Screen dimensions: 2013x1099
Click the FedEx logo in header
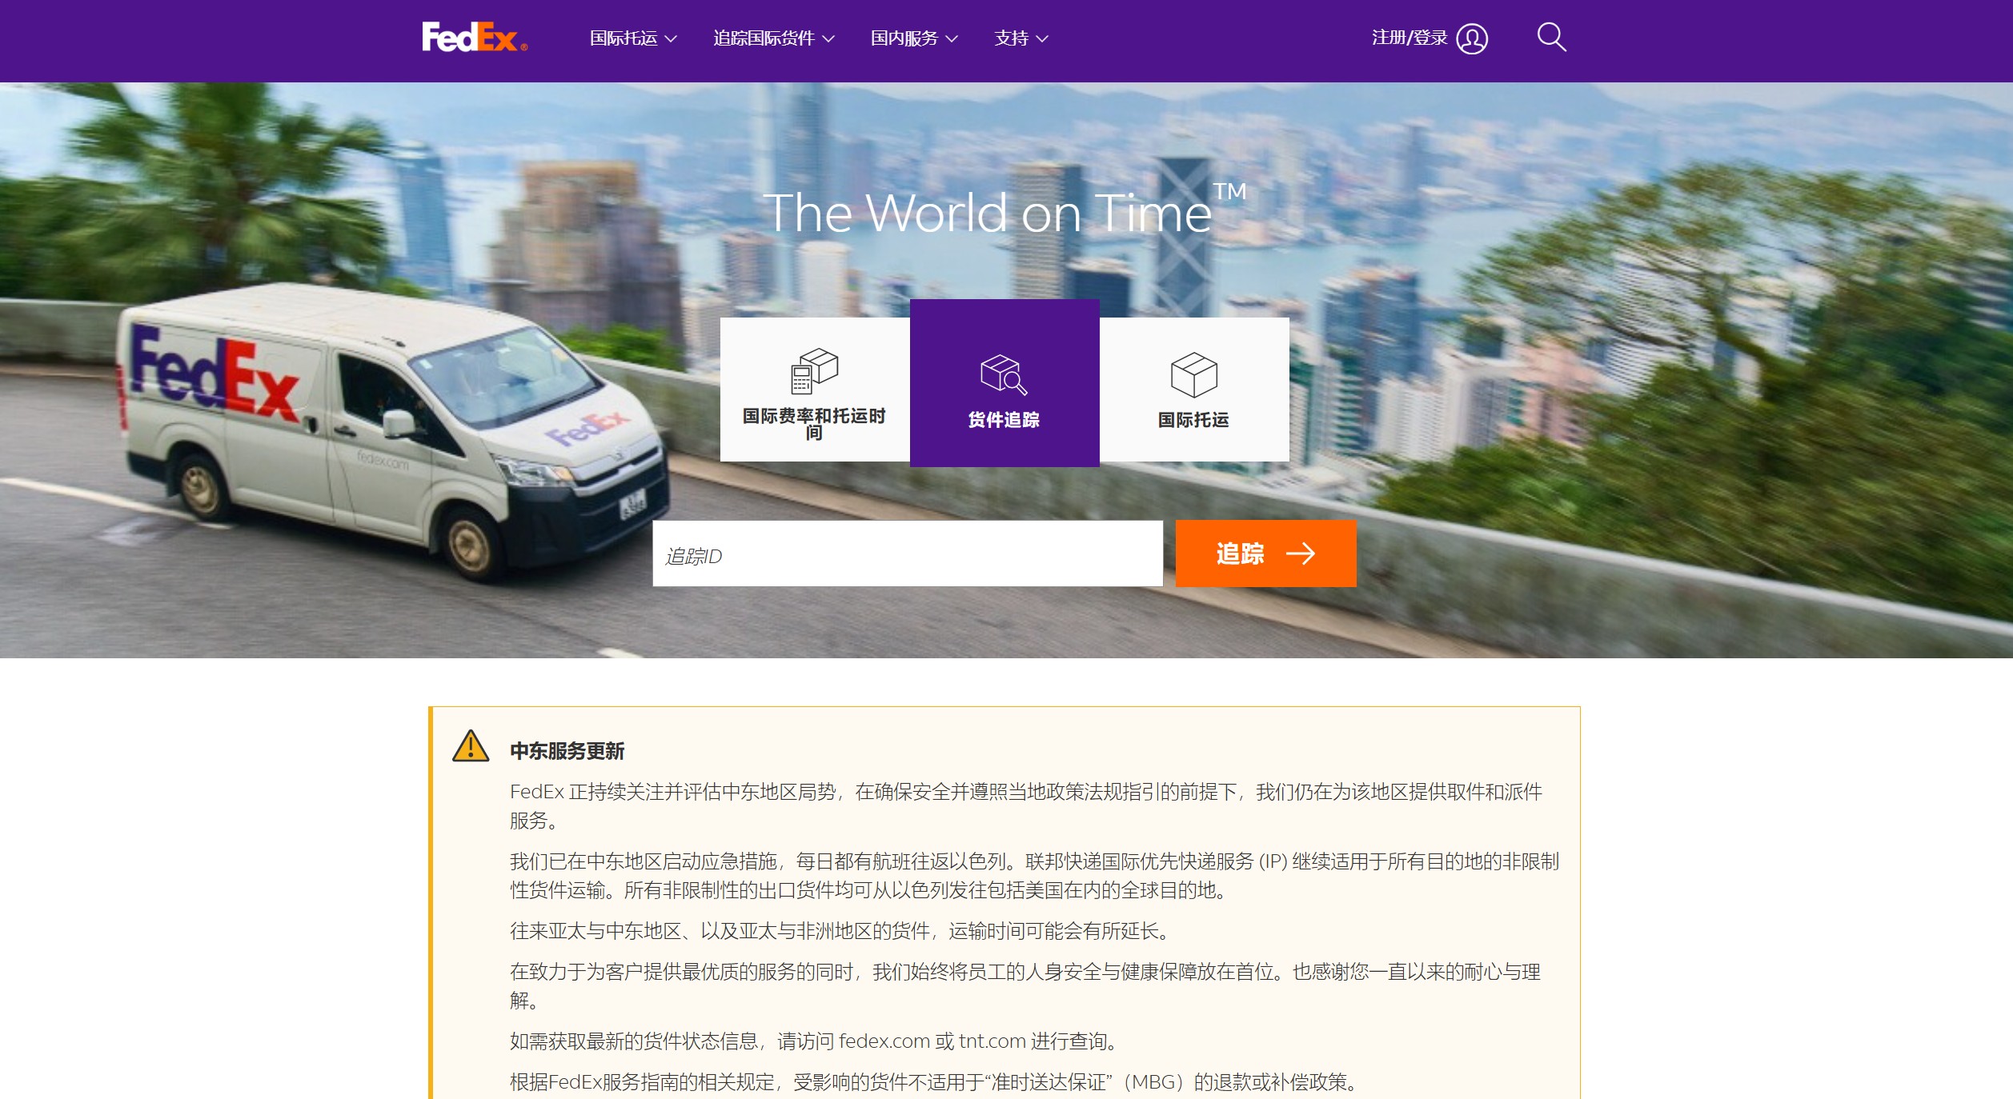[x=475, y=37]
